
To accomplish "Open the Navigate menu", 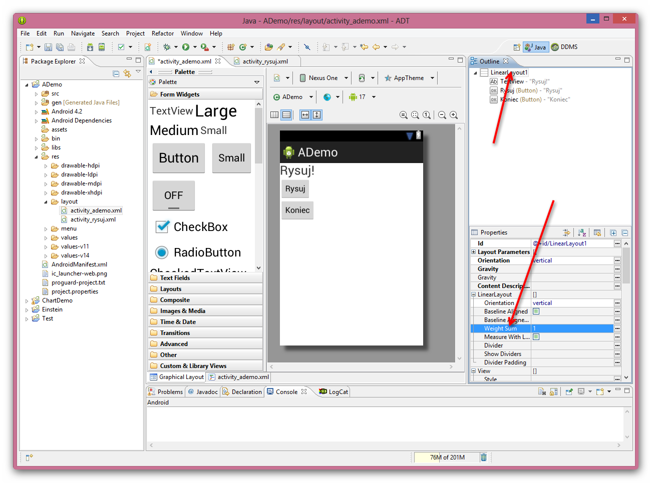I will coord(83,33).
